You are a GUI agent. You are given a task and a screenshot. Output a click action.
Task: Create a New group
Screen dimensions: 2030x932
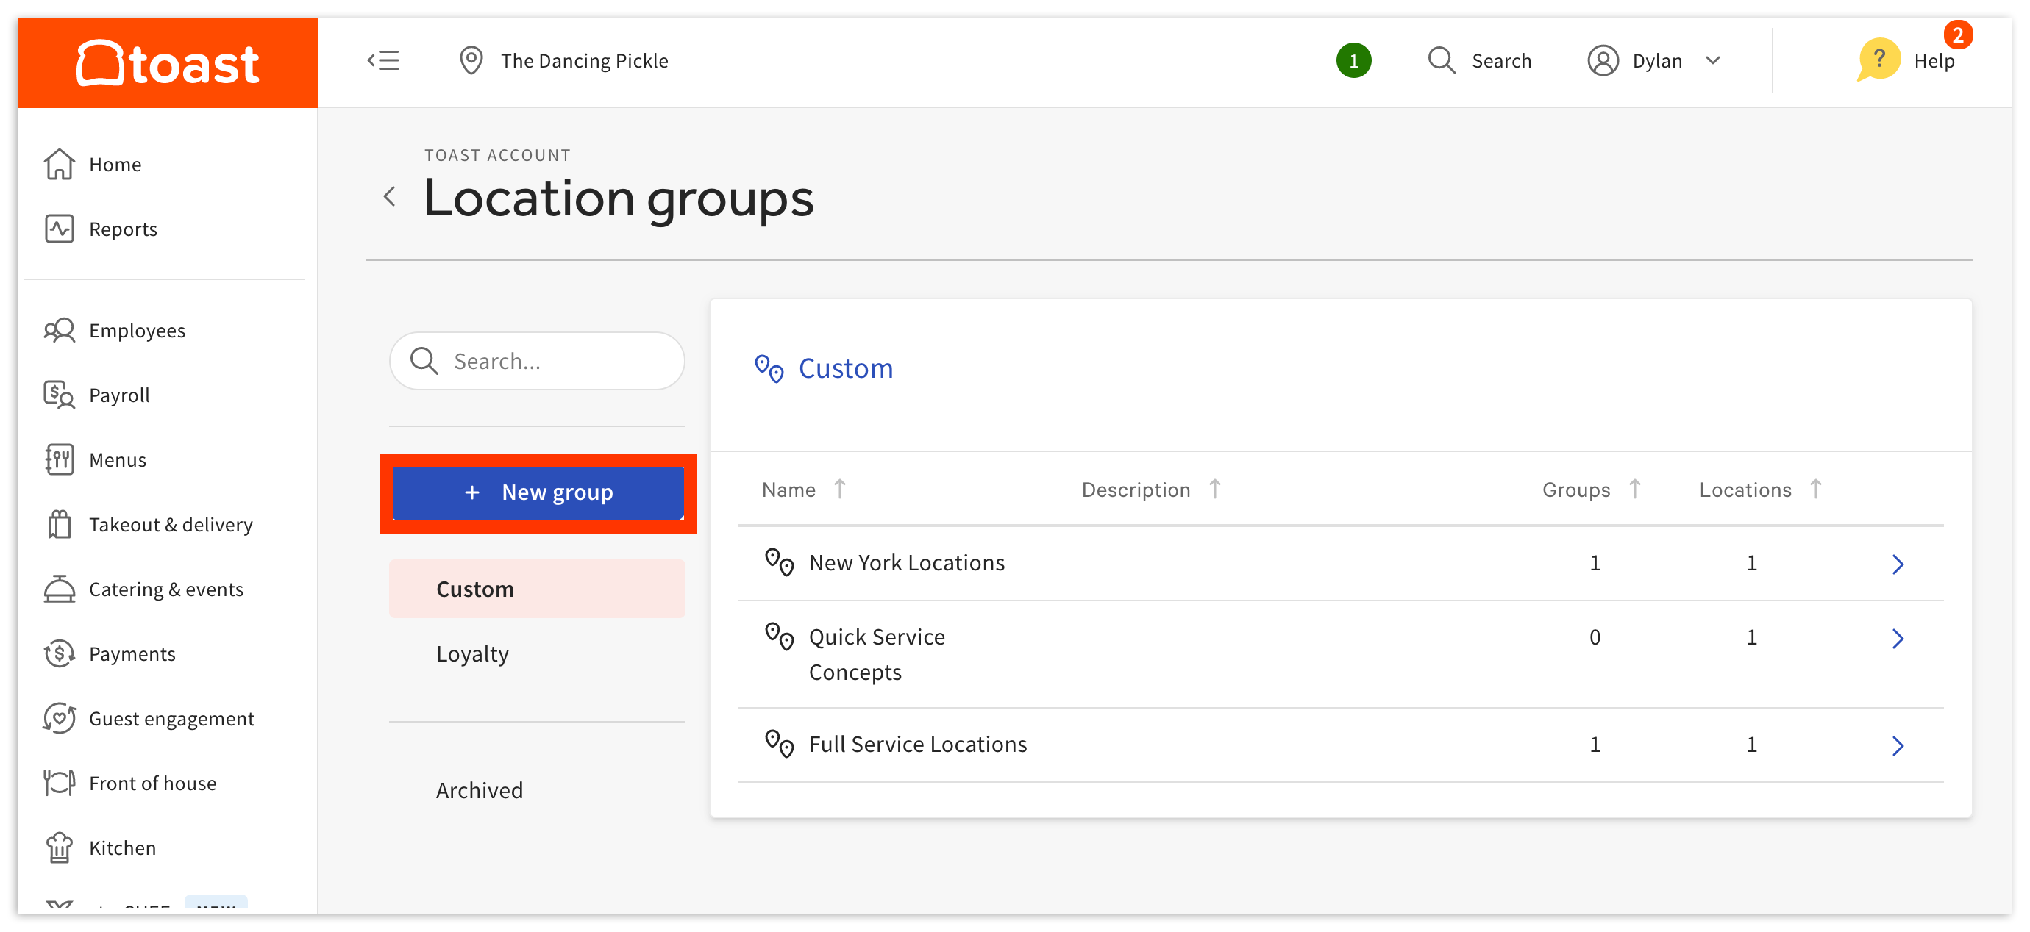[x=538, y=492]
